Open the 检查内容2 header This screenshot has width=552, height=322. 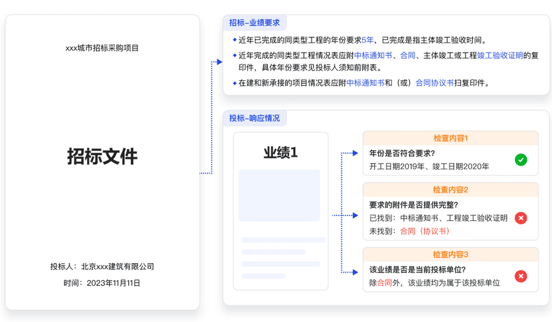click(451, 190)
